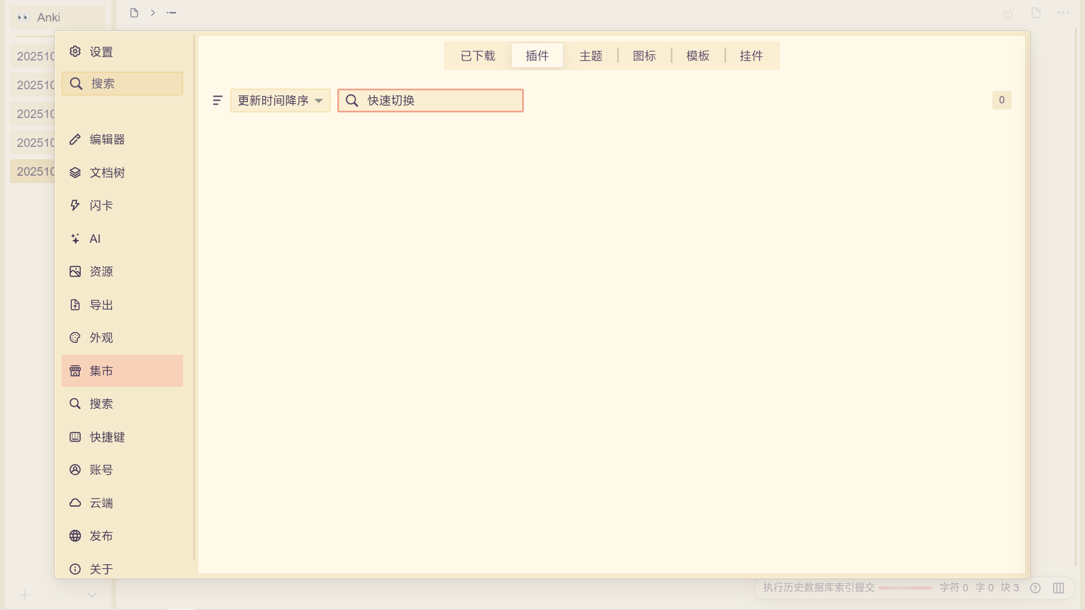Open the three-dots more menu
Screen dimensions: 1085x610
1063,13
